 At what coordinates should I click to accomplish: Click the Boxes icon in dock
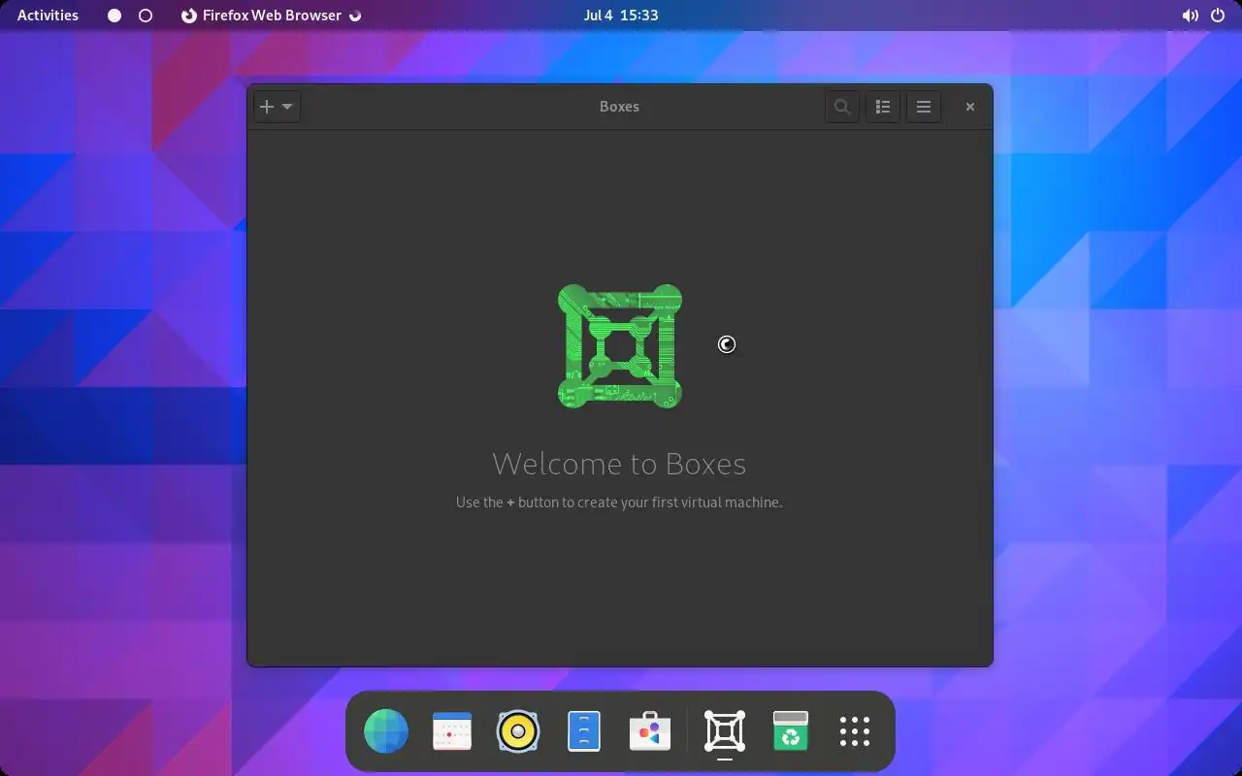(x=725, y=731)
